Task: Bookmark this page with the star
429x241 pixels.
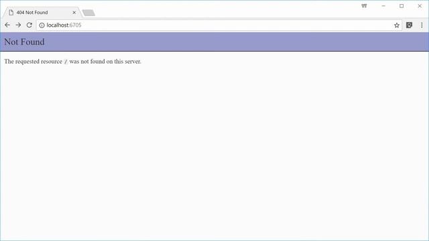Action: click(x=397, y=25)
